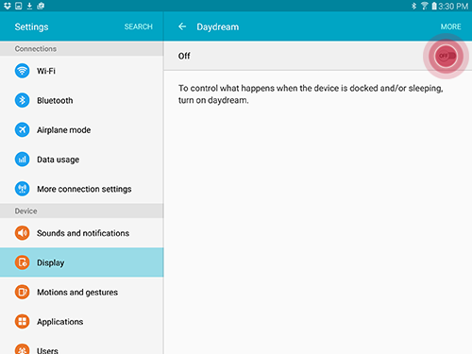
Task: Open Wi-Fi settings
Action: point(82,71)
